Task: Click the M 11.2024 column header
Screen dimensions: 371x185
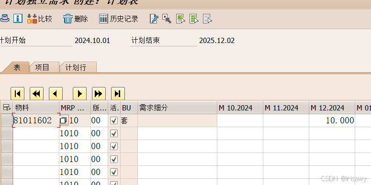Action: 286,108
